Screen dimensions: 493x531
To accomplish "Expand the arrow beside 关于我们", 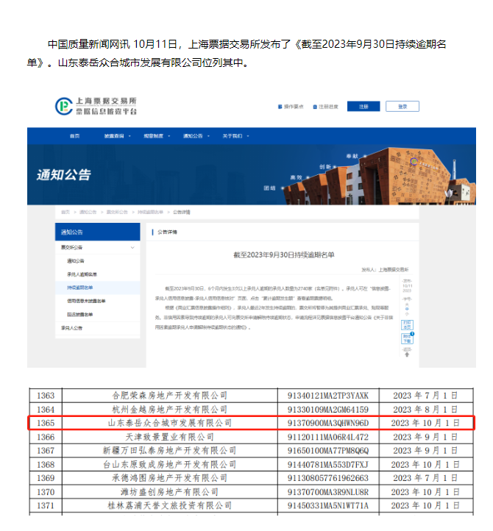I will tap(248, 136).
